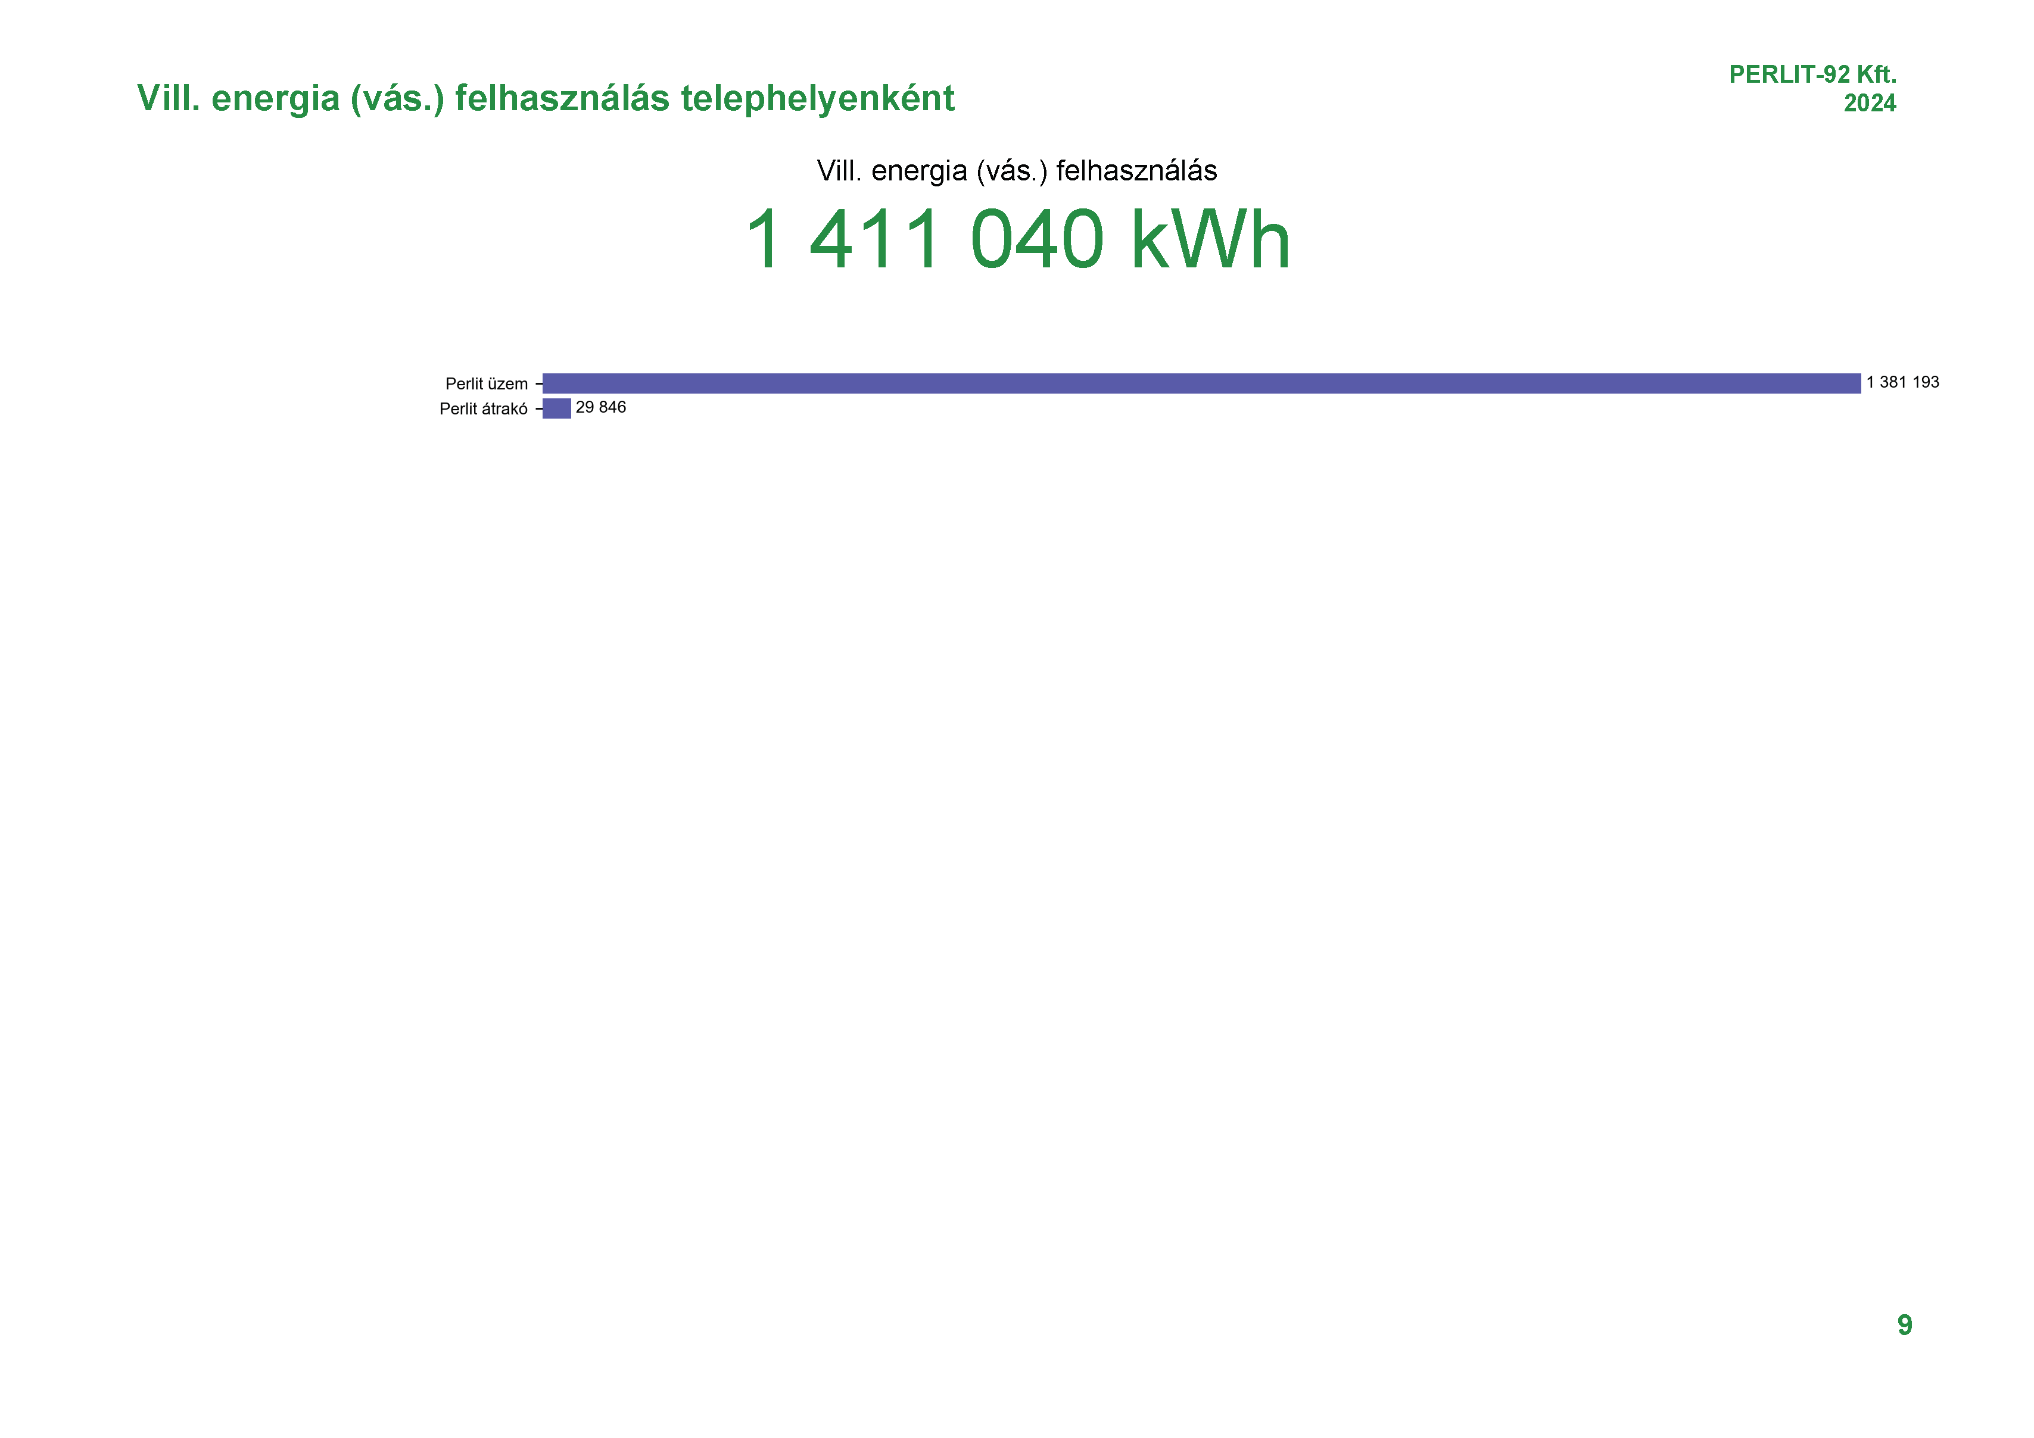Viewport: 2034px width, 1438px height.
Task: Click the short Perlit átrakó bar
Action: [556, 408]
